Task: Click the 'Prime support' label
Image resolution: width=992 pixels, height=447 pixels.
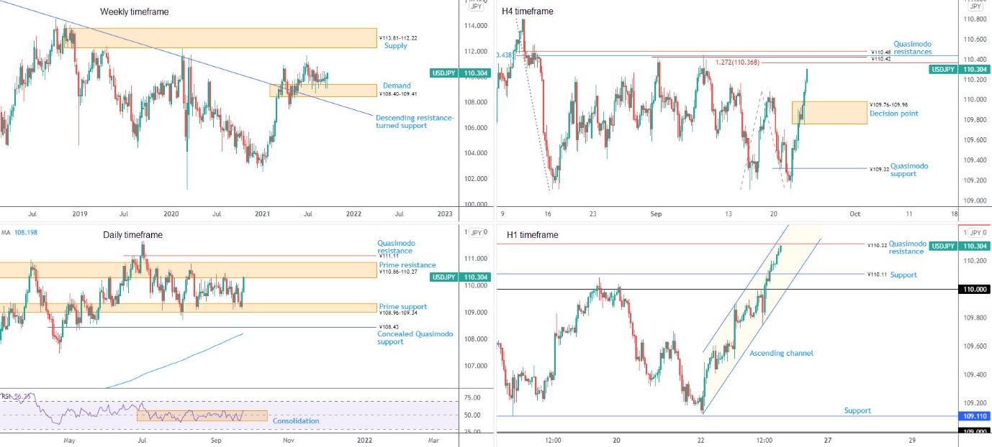Action: 402,307
